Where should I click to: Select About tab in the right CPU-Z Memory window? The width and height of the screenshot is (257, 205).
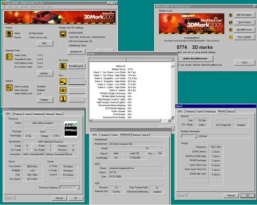coord(231,112)
